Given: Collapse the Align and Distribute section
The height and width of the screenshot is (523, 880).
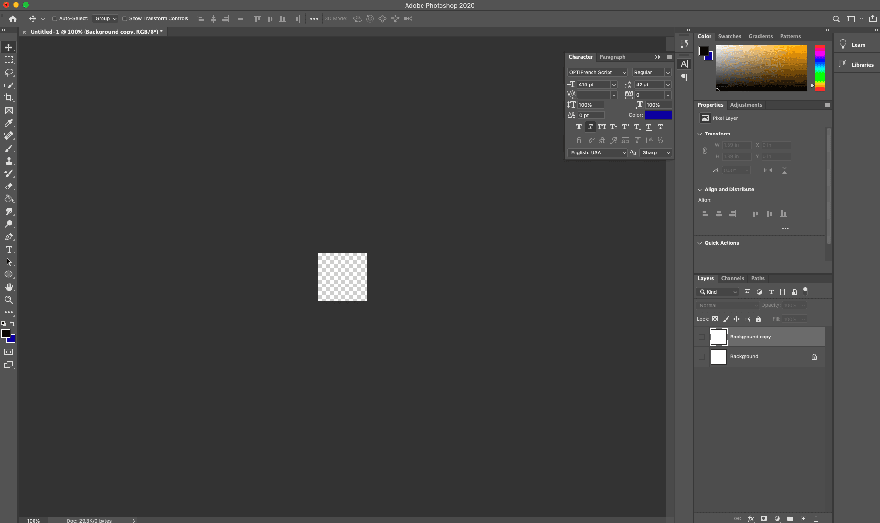Looking at the screenshot, I should coord(700,190).
